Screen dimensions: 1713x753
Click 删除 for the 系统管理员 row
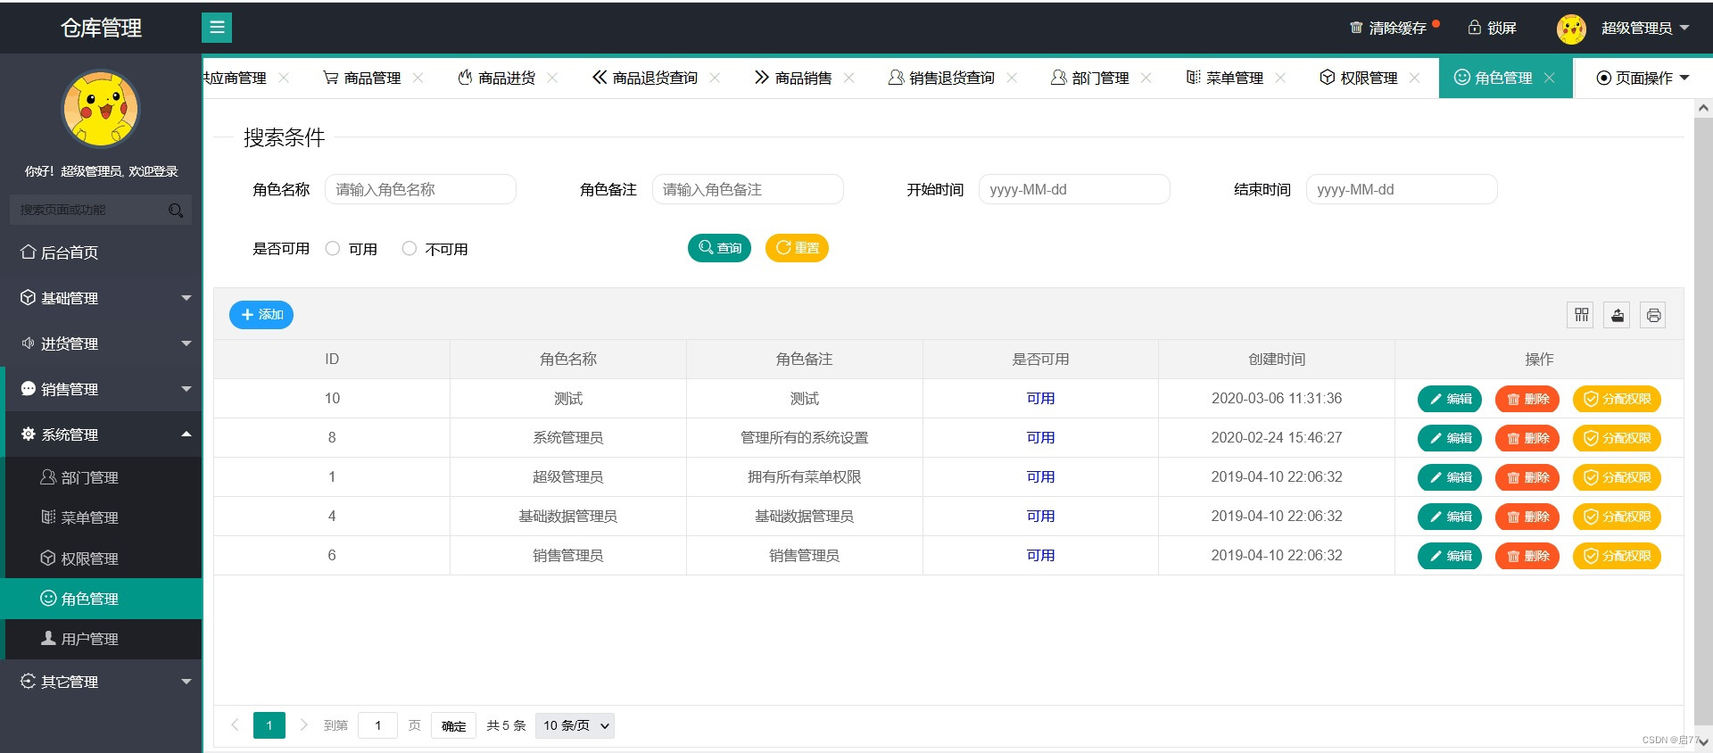(1527, 438)
